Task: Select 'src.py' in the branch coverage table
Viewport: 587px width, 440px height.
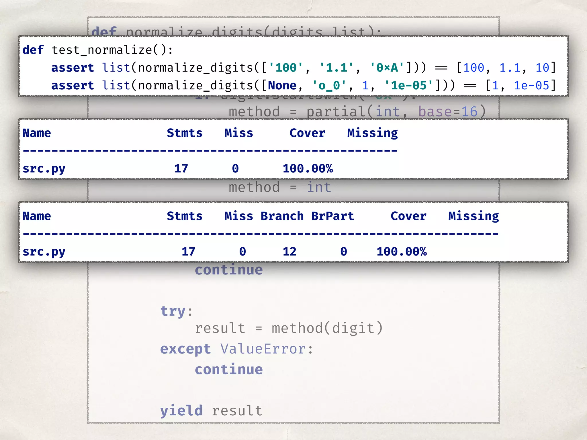Action: (44, 252)
